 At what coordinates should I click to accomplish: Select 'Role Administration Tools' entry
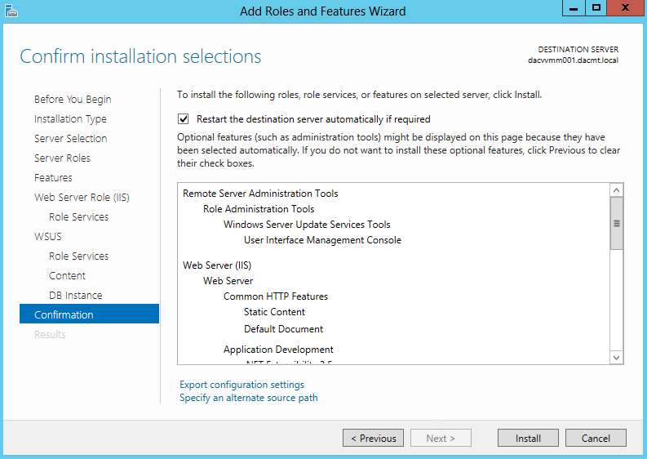coord(259,209)
